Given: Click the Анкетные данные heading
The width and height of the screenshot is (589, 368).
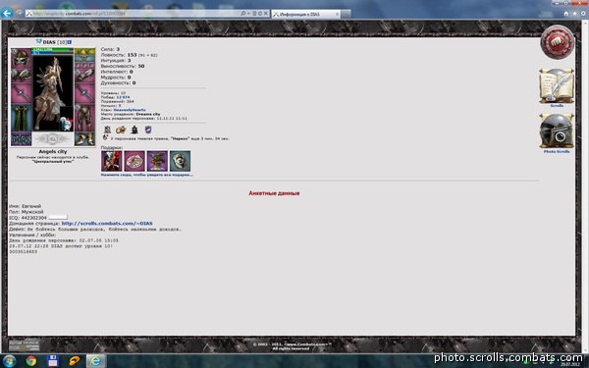Looking at the screenshot, I should [274, 193].
